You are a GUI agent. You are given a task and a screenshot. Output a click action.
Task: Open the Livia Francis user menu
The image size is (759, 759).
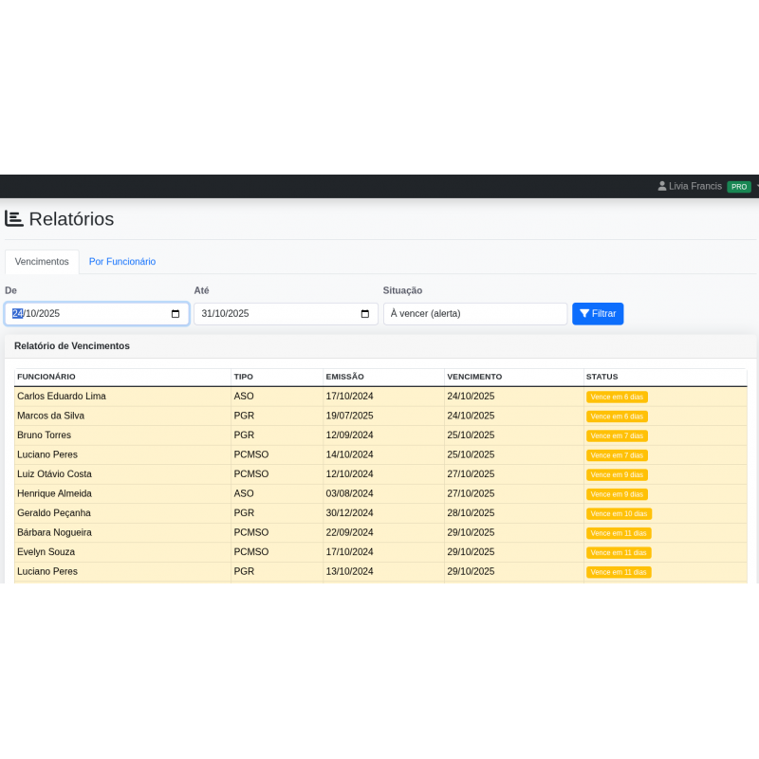click(x=695, y=187)
